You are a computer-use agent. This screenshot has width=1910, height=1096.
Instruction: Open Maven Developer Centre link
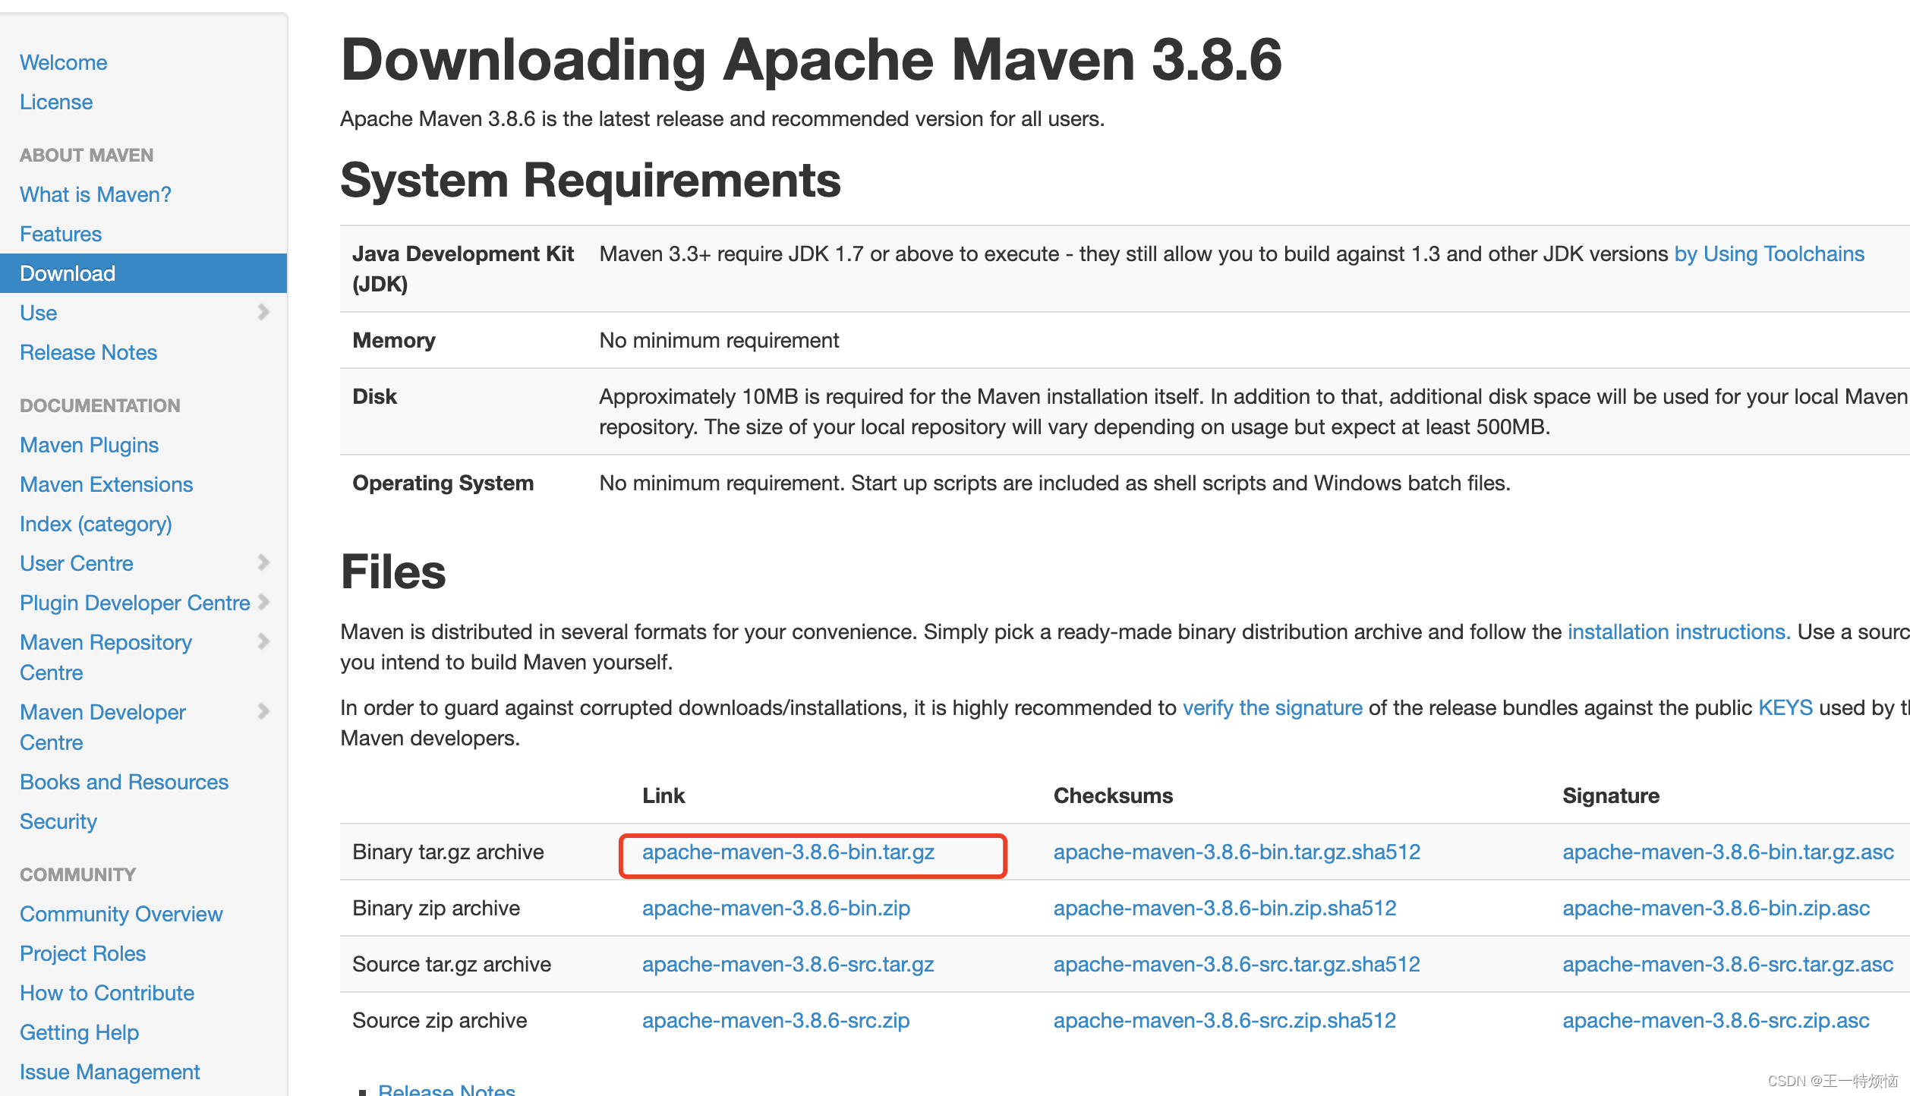tap(102, 727)
